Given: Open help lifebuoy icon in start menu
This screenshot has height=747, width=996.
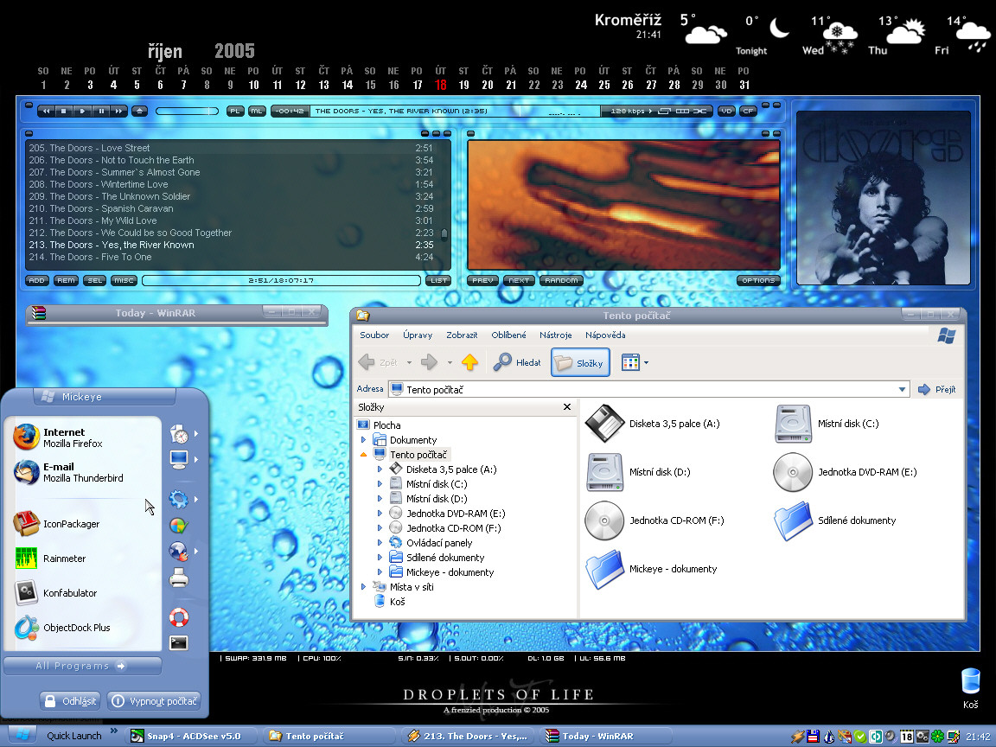Looking at the screenshot, I should (x=179, y=616).
